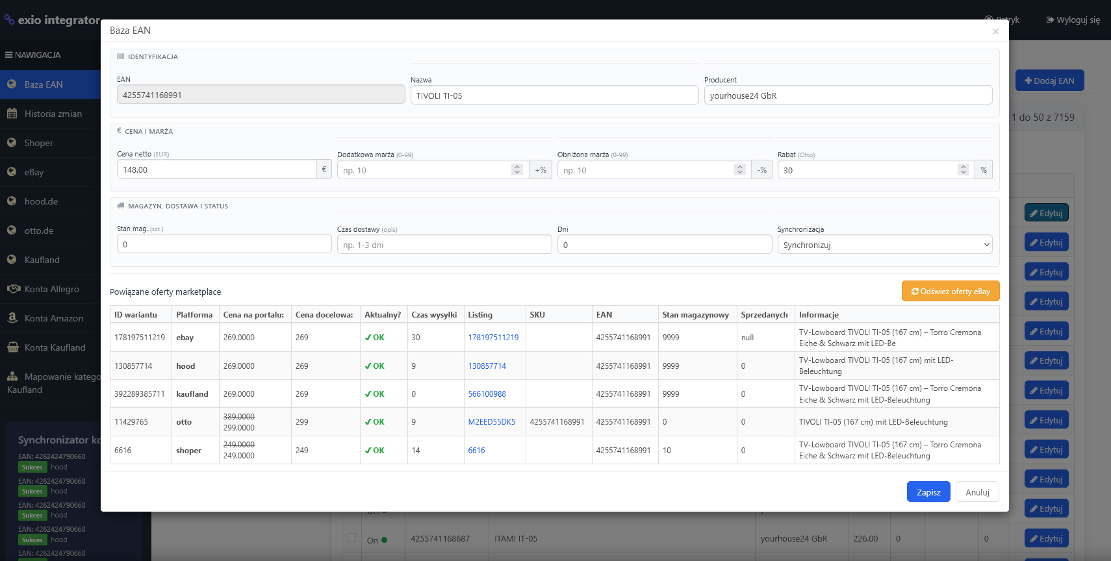Click the Dni input field

click(665, 245)
